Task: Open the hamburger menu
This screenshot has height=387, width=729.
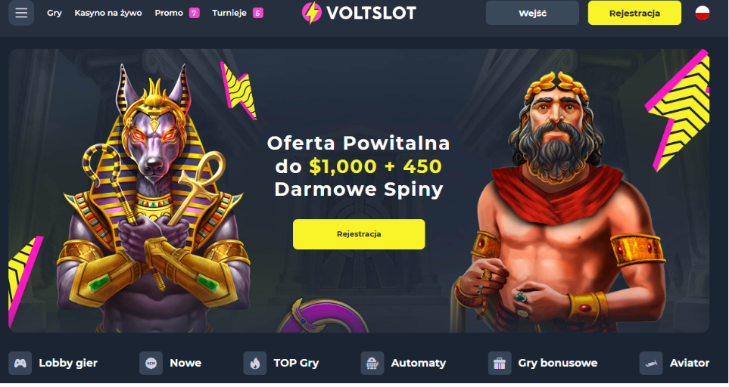Action: (x=21, y=13)
